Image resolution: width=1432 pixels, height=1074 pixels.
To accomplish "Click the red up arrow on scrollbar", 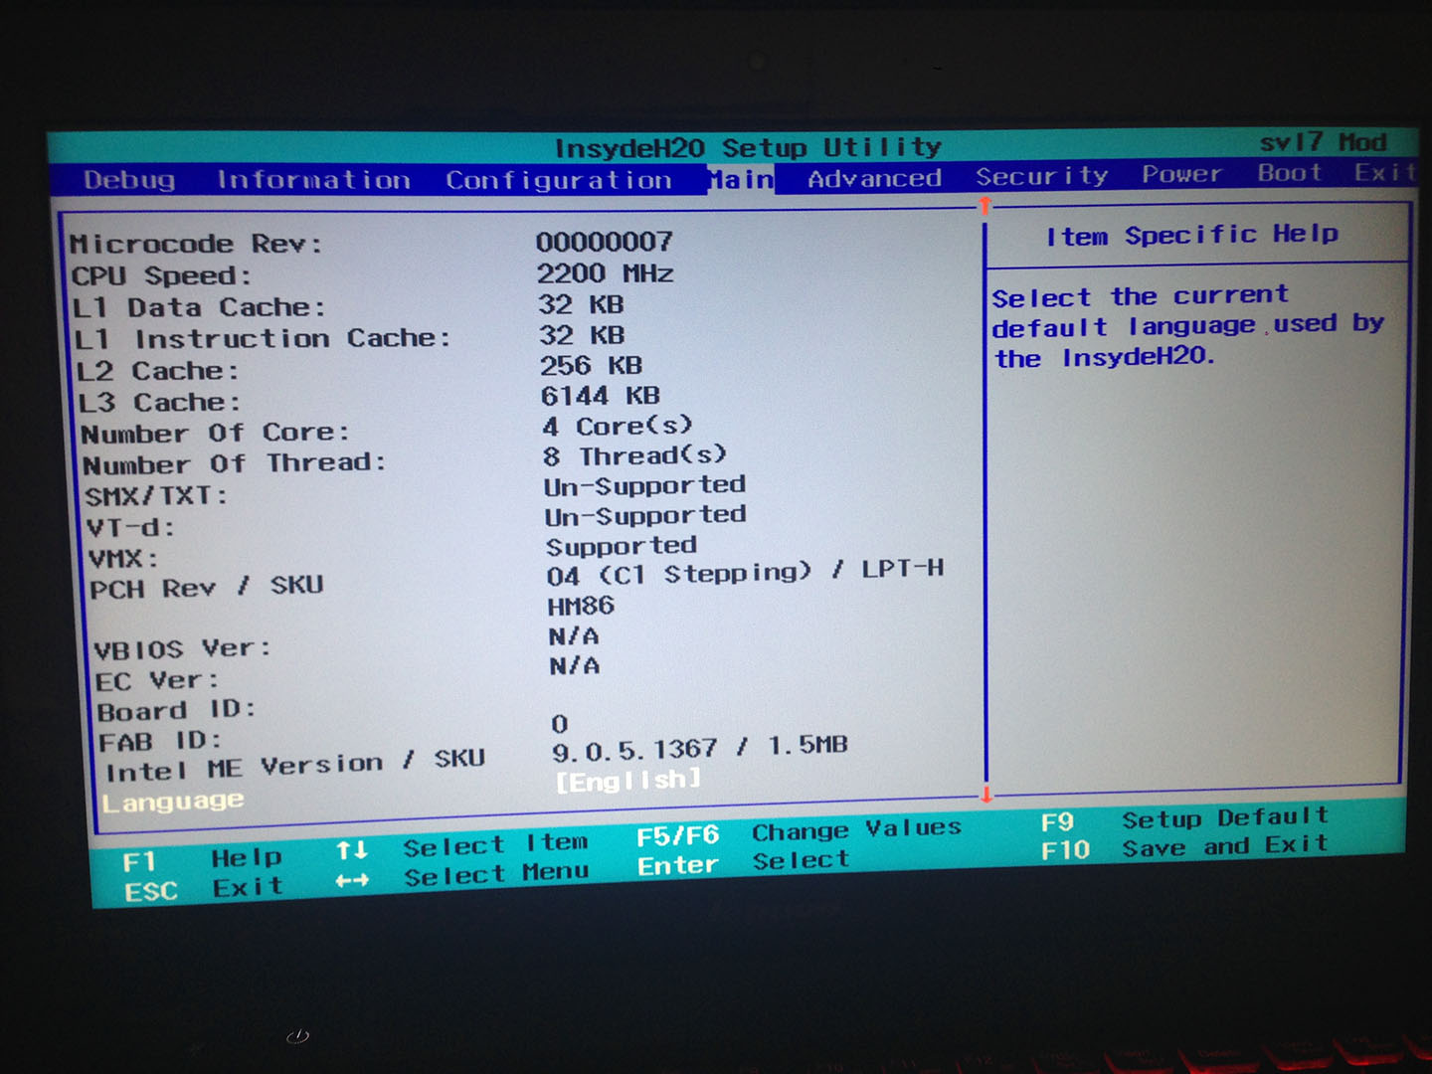I will (x=984, y=205).
